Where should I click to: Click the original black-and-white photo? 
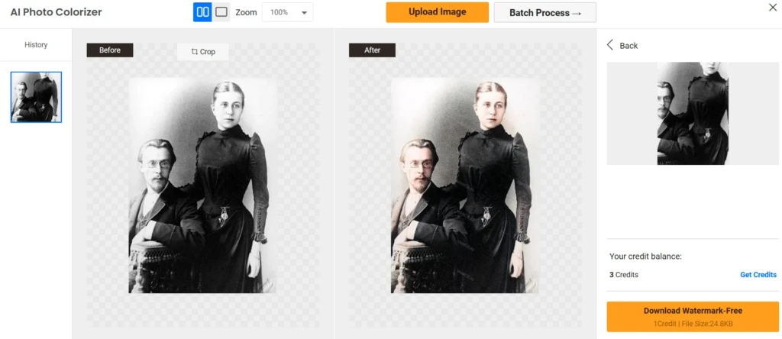[203, 186]
